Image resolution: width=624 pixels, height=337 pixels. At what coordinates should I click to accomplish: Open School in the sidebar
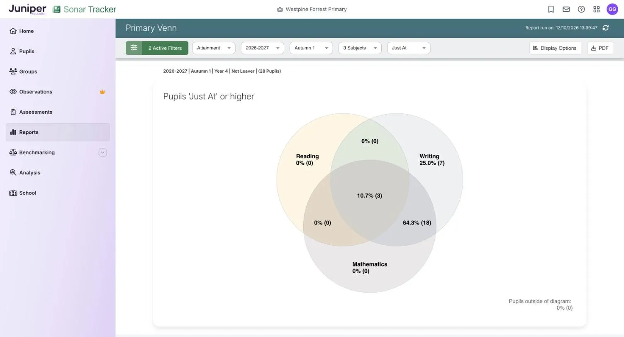pos(58,193)
